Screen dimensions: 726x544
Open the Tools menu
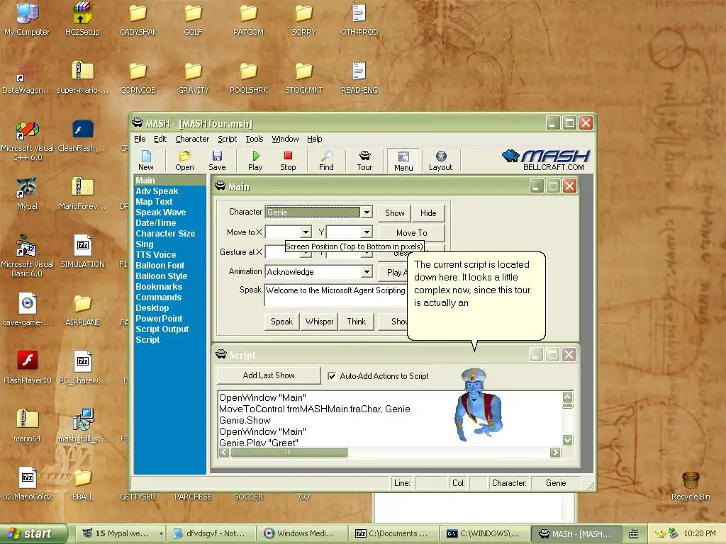tap(255, 139)
